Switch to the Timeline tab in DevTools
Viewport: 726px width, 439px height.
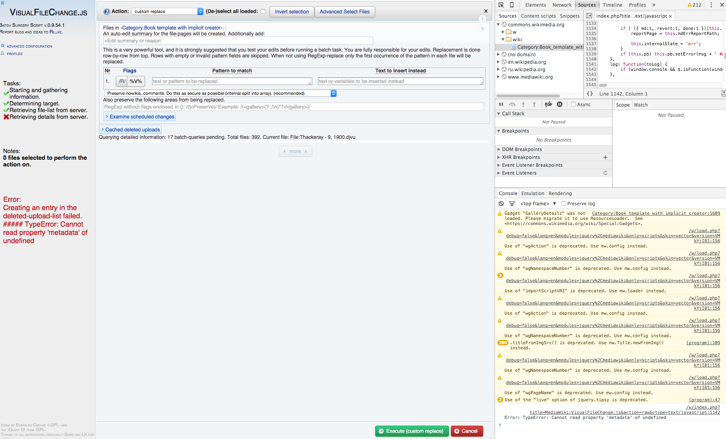(612, 5)
